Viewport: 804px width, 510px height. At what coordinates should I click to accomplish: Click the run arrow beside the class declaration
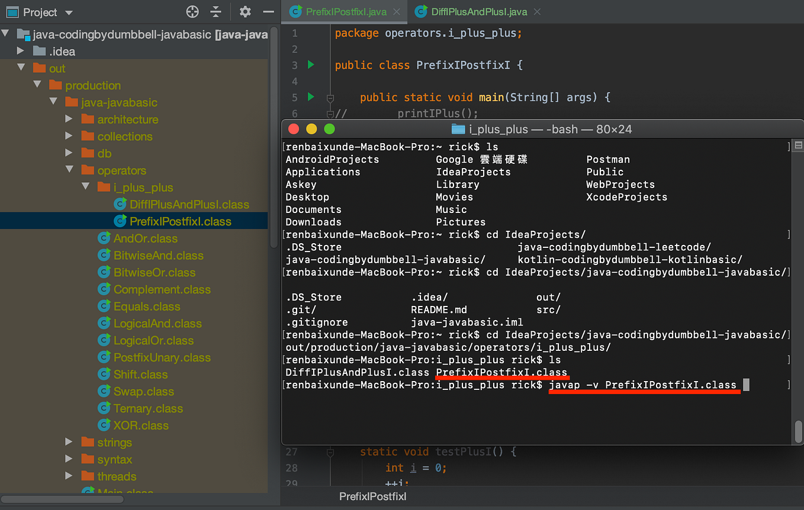pyautogui.click(x=310, y=65)
